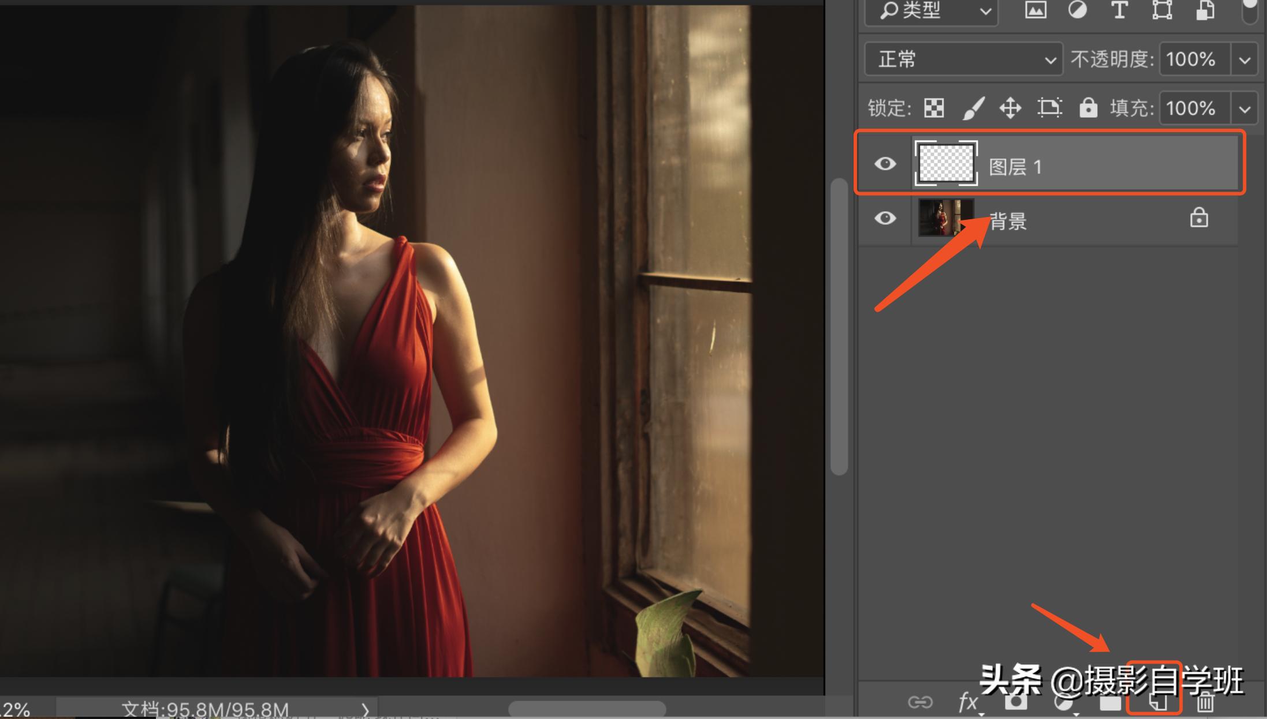This screenshot has width=1267, height=719.
Task: Toggle lock transparent pixels
Action: [934, 108]
